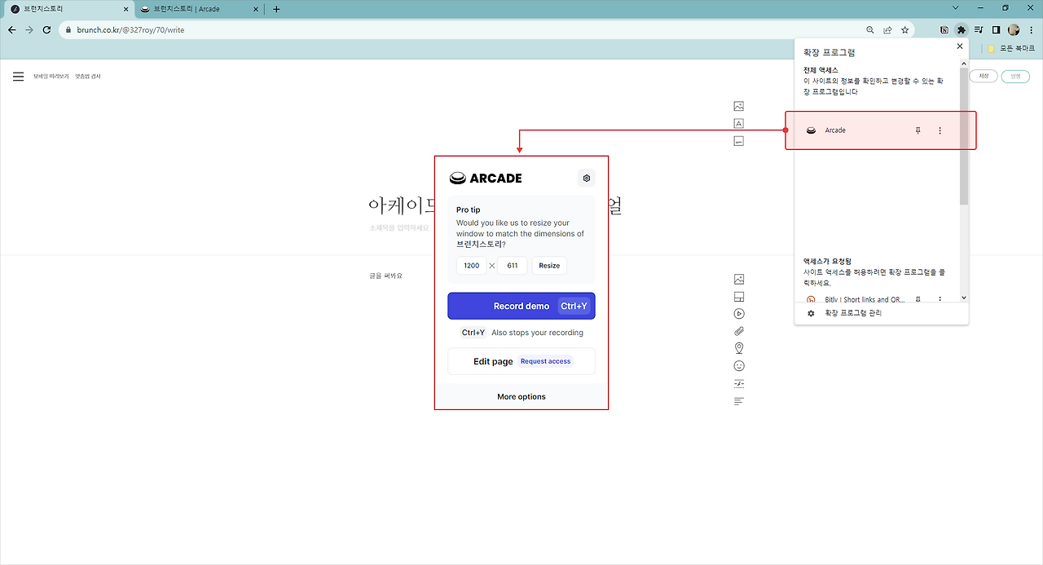Open a new browser tab
Screen dimensions: 1043x565
coord(276,9)
